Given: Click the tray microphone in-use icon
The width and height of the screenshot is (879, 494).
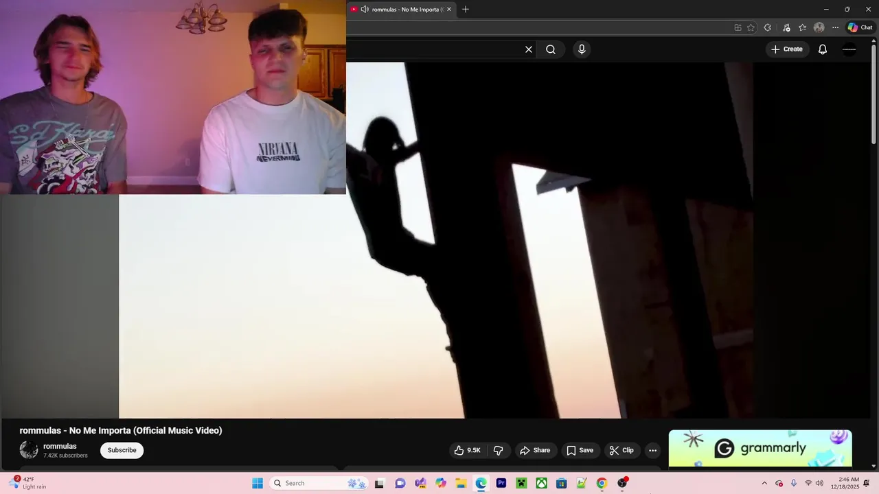Looking at the screenshot, I should [794, 483].
